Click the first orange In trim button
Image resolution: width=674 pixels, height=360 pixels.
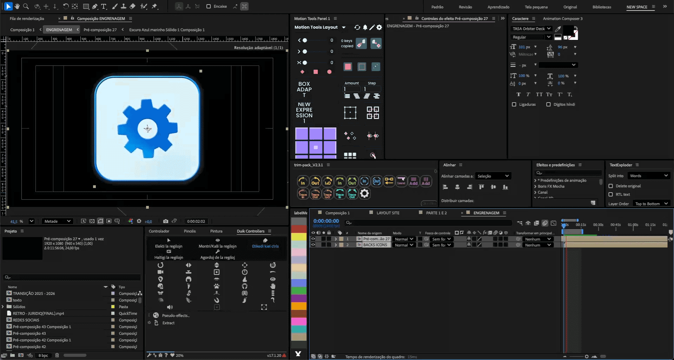coord(303,181)
